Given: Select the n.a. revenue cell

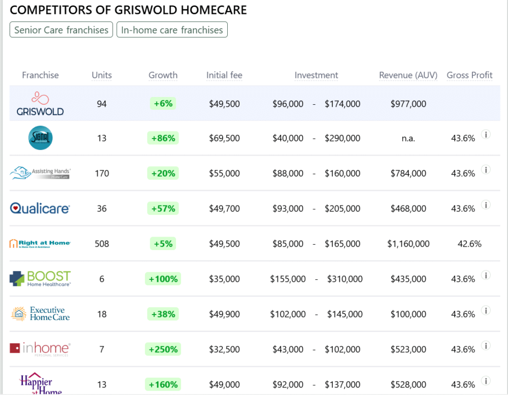Looking at the screenshot, I should pos(408,138).
